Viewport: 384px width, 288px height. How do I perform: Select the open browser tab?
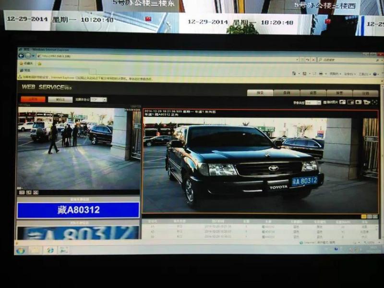pos(54,71)
